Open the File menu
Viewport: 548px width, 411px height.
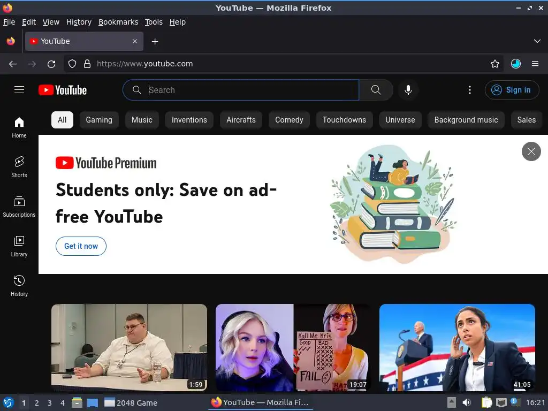click(x=9, y=22)
